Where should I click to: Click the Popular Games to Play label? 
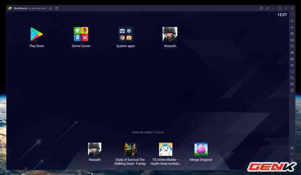148,132
